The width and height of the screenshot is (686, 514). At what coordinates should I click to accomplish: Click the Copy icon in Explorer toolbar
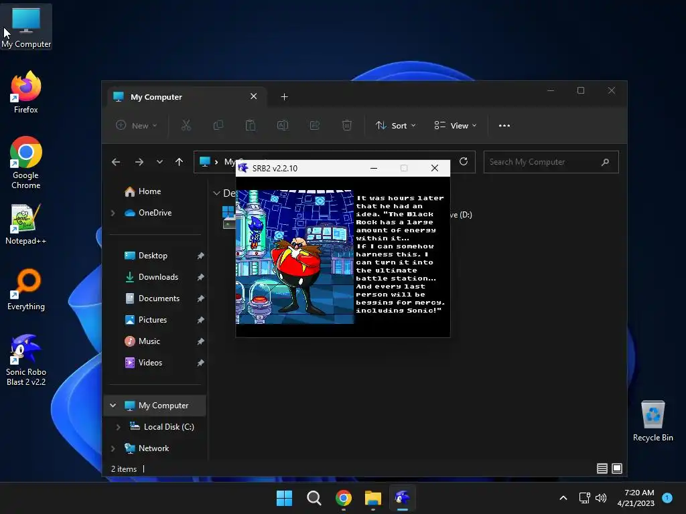(218, 125)
